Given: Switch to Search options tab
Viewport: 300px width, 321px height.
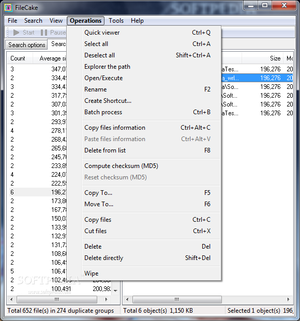Looking at the screenshot, I should pyautogui.click(x=27, y=45).
